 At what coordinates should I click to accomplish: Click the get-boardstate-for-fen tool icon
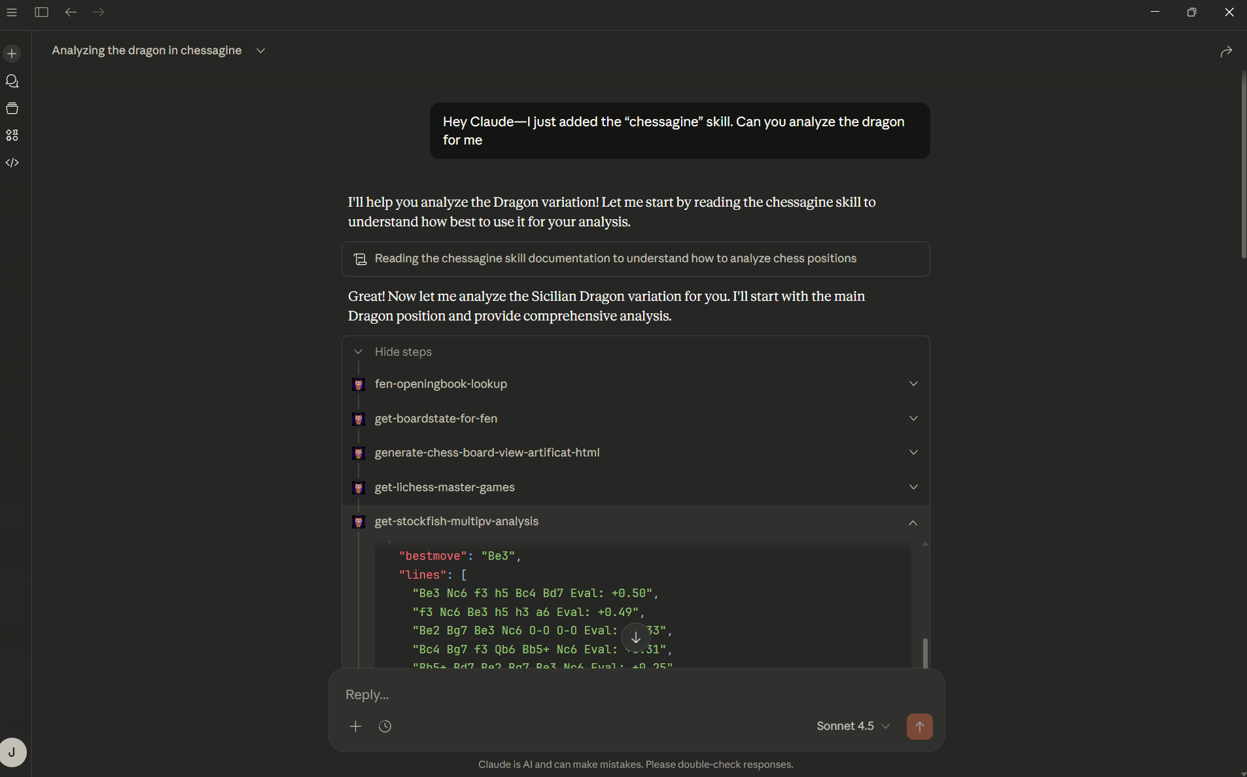pos(359,419)
